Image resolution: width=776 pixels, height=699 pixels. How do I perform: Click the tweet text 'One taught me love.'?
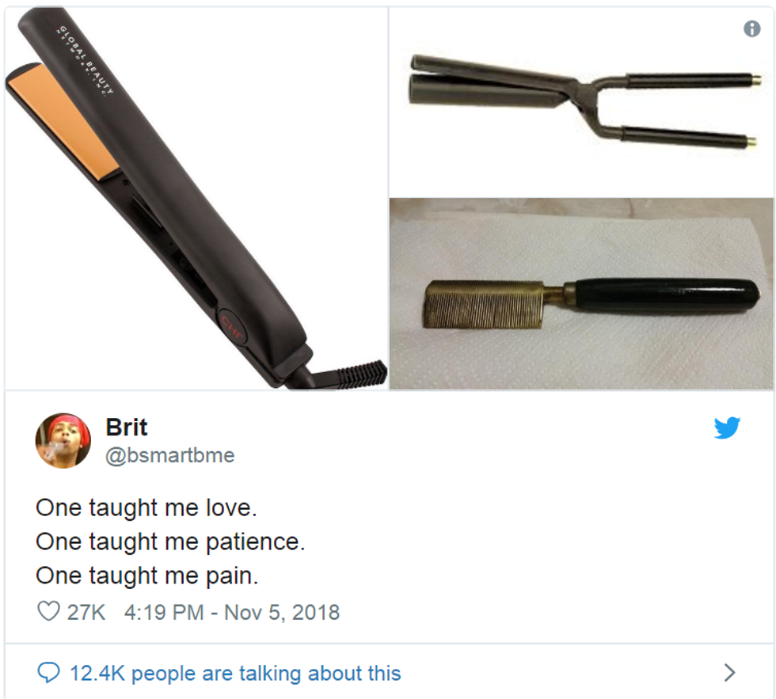[146, 507]
